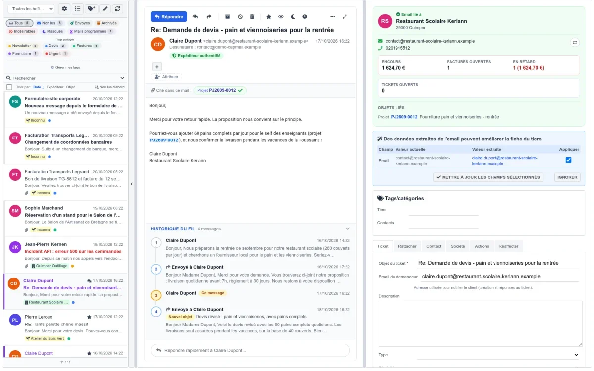This screenshot has width=594, height=371.
Task: Open Gérer mes tags link
Action: point(65,67)
